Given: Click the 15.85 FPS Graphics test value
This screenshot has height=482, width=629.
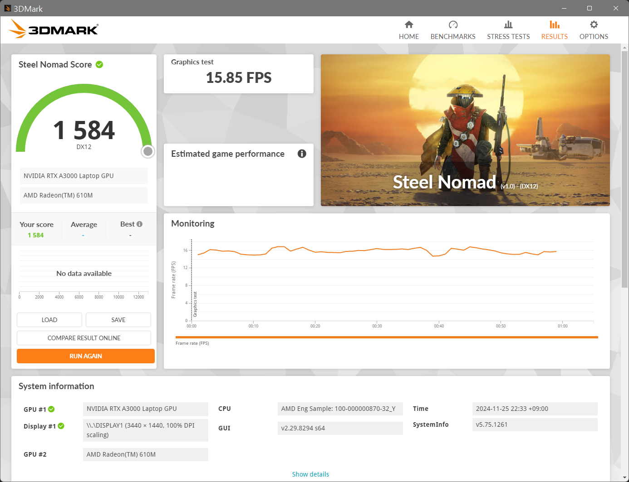Looking at the screenshot, I should [x=239, y=78].
